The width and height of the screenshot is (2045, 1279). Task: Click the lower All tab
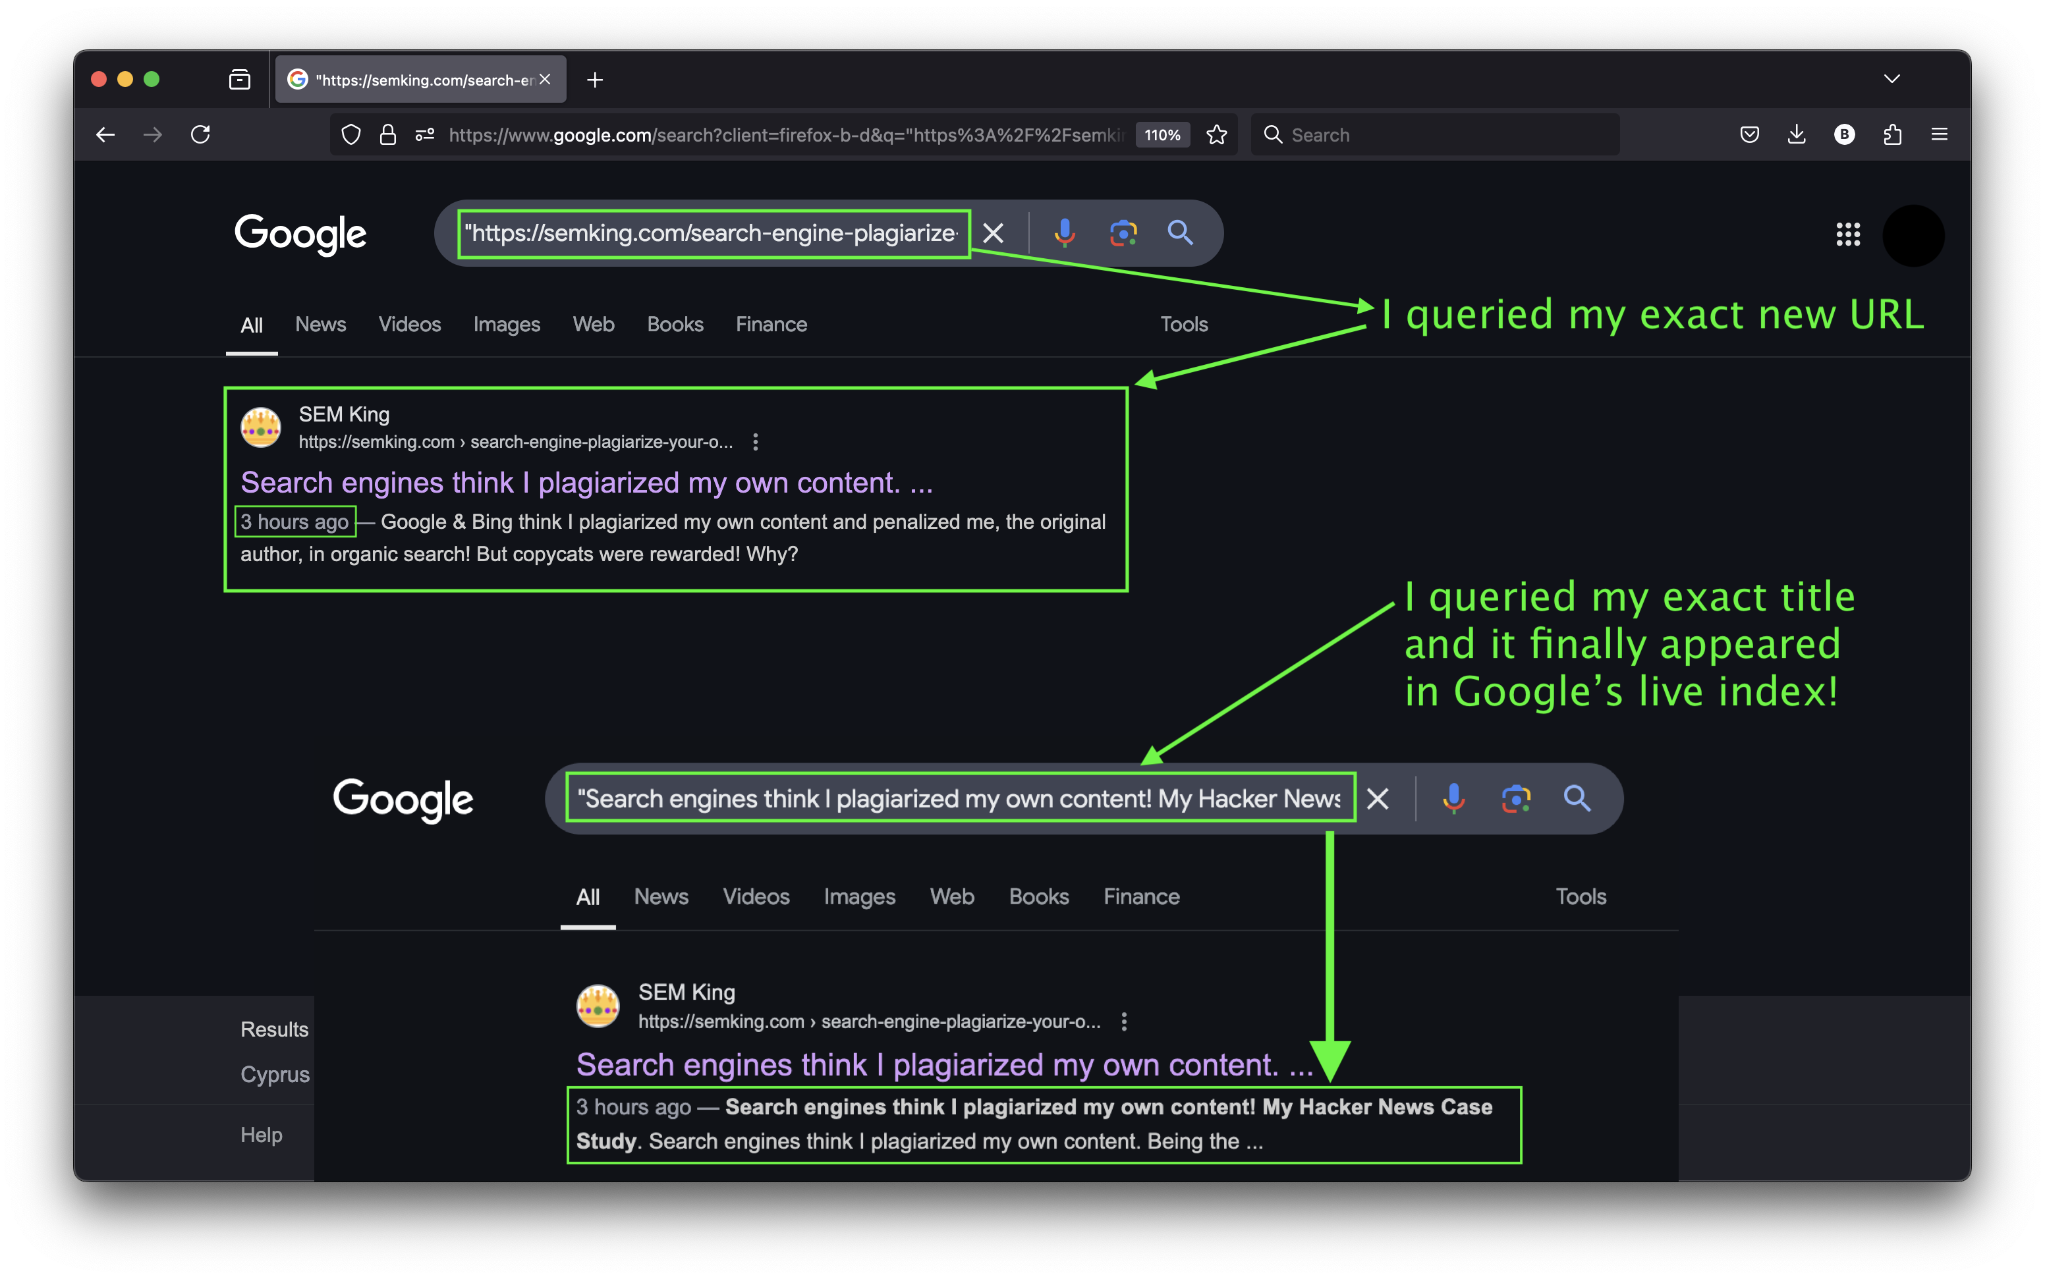click(x=588, y=898)
